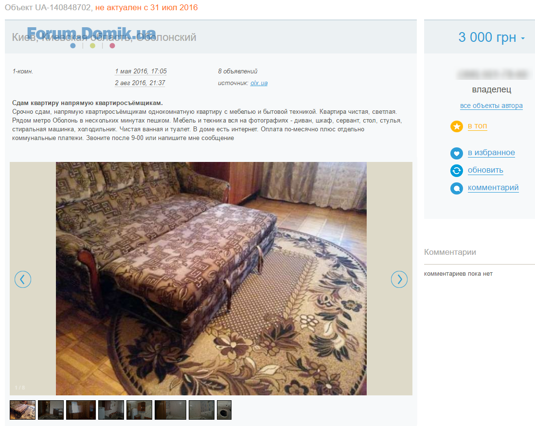Click the refresh 'обновить' icon
Image resolution: width=535 pixels, height=426 pixels.
click(x=457, y=171)
